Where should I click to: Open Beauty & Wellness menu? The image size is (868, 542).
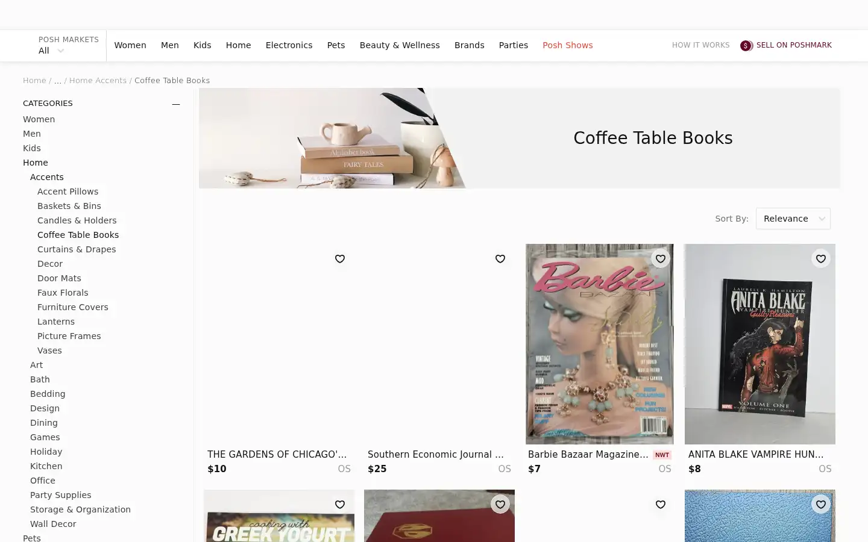pyautogui.click(x=400, y=45)
